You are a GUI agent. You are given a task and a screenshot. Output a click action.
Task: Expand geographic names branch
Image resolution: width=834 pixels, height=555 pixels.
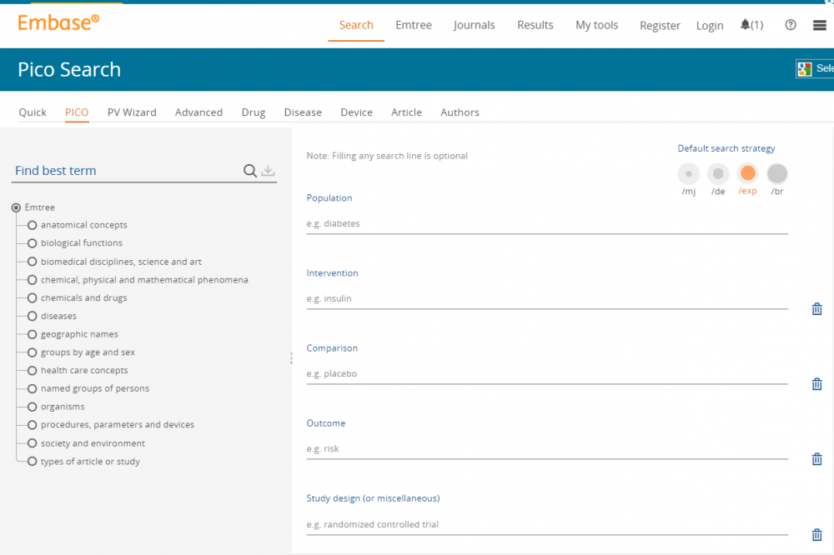(x=32, y=334)
